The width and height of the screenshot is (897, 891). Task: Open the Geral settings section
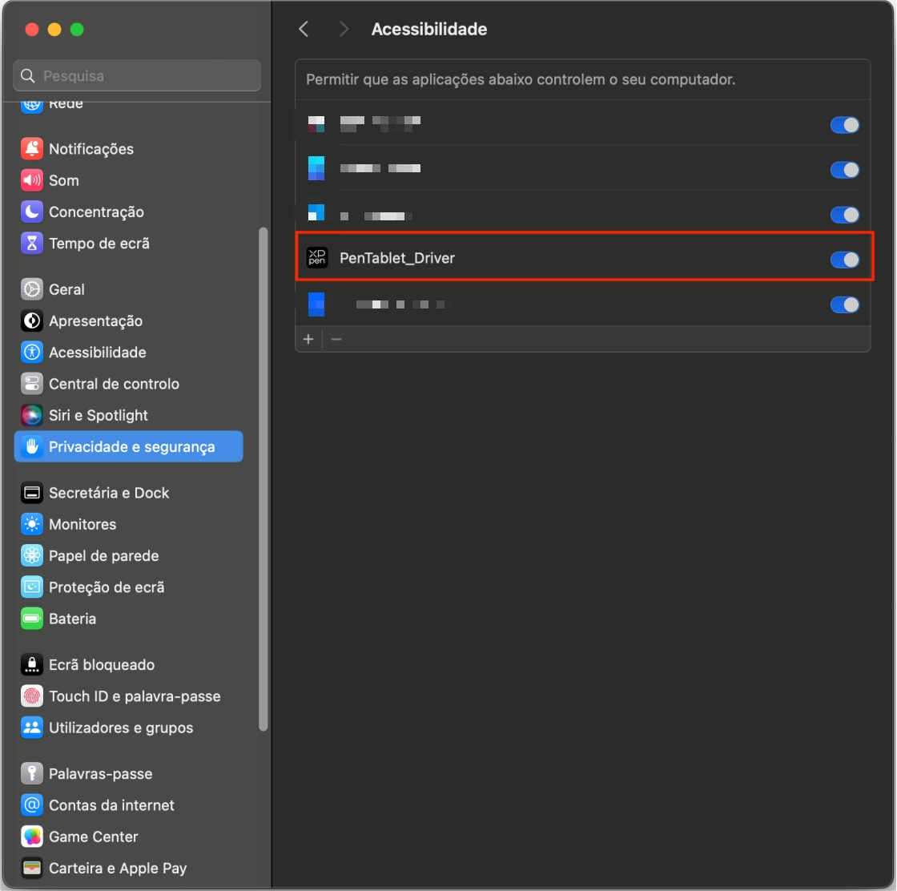[x=66, y=289]
